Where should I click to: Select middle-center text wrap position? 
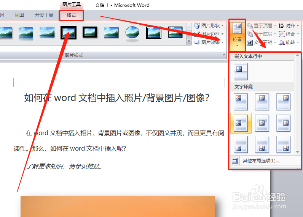262,123
